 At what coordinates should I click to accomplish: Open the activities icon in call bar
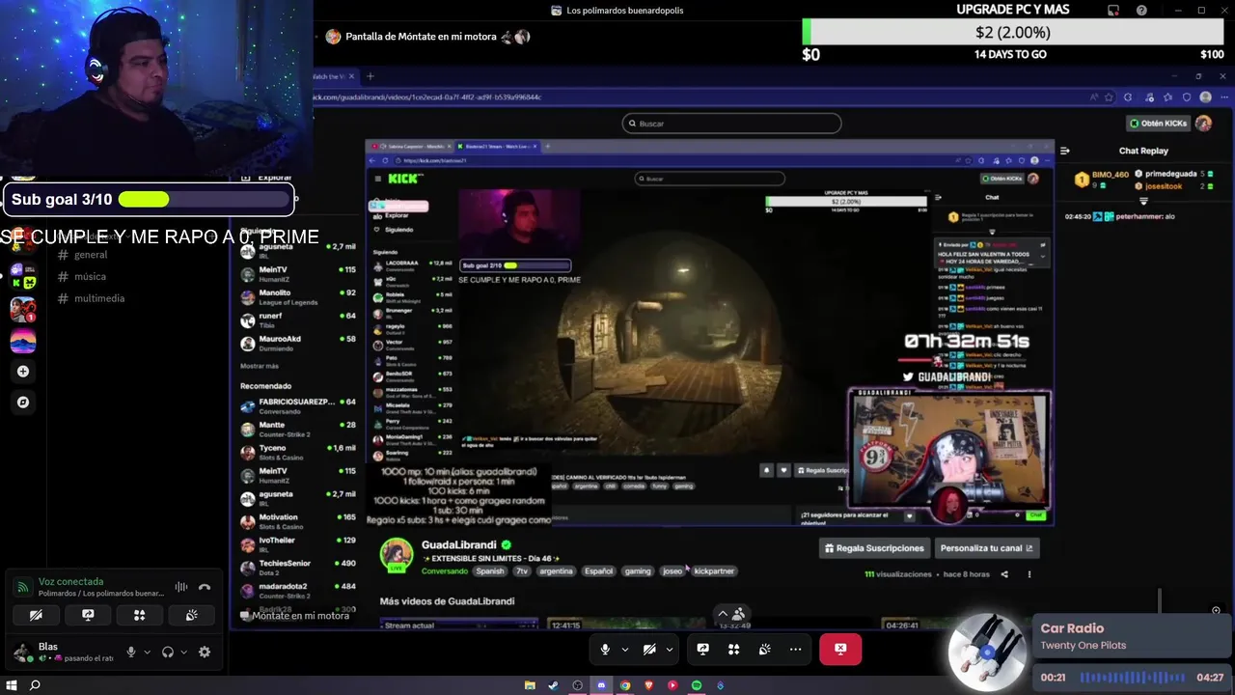point(733,650)
